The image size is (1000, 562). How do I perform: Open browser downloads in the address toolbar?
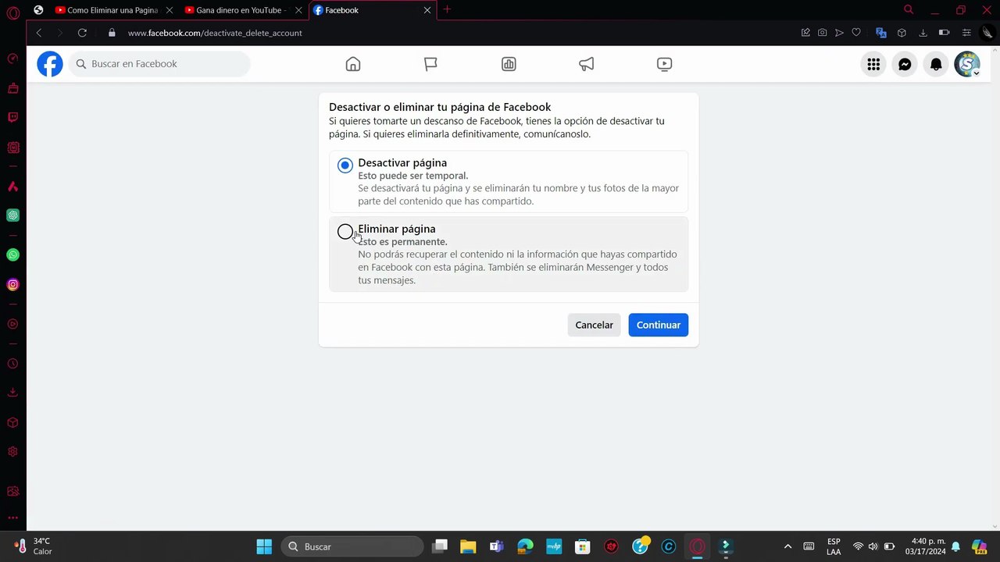(923, 33)
